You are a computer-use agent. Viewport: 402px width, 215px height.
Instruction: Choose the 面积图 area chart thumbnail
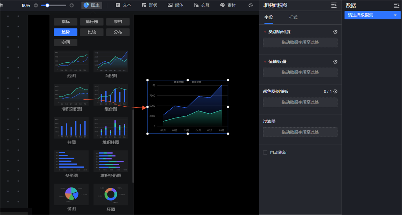click(111, 61)
